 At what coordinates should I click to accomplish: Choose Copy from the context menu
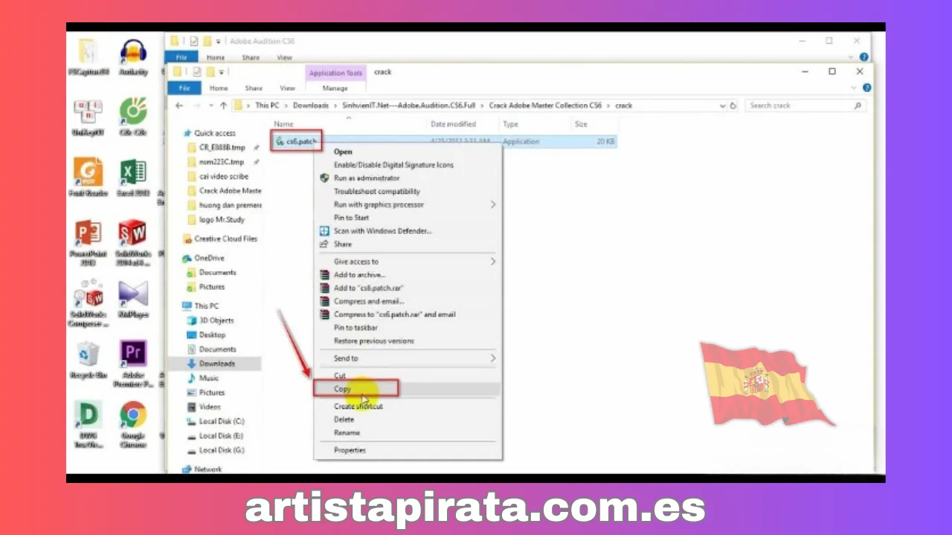[x=342, y=389]
